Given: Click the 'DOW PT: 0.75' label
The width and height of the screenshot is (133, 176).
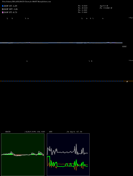Looking at the screenshot, I should point(10,12).
